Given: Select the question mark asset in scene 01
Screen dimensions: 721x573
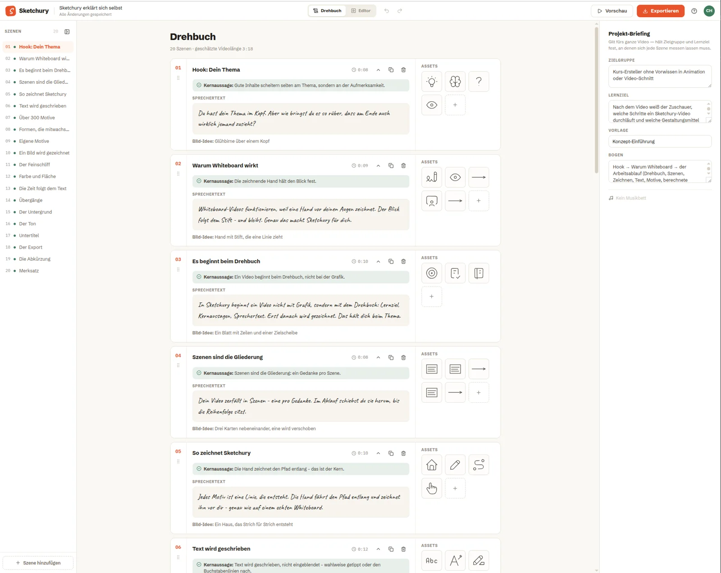Looking at the screenshot, I should tap(479, 82).
